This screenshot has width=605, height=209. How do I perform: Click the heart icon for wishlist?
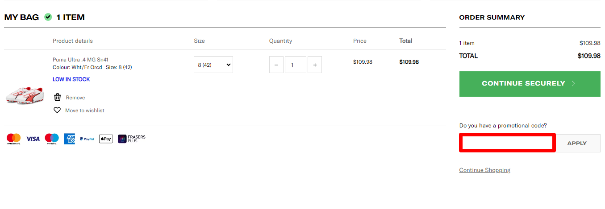click(x=57, y=110)
